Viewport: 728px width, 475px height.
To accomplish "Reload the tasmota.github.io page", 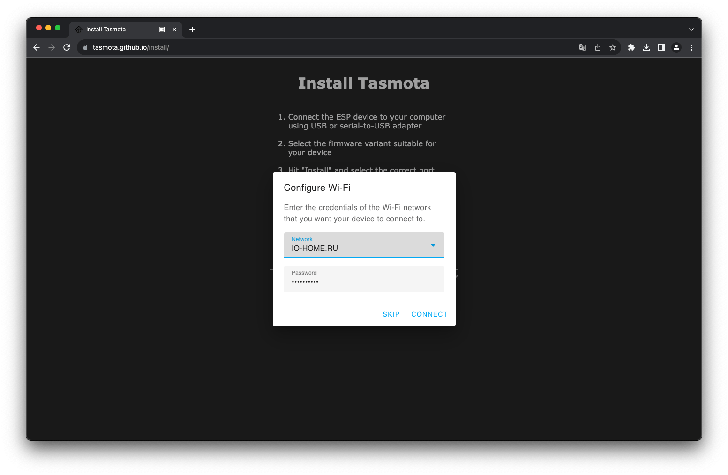I will (x=67, y=47).
